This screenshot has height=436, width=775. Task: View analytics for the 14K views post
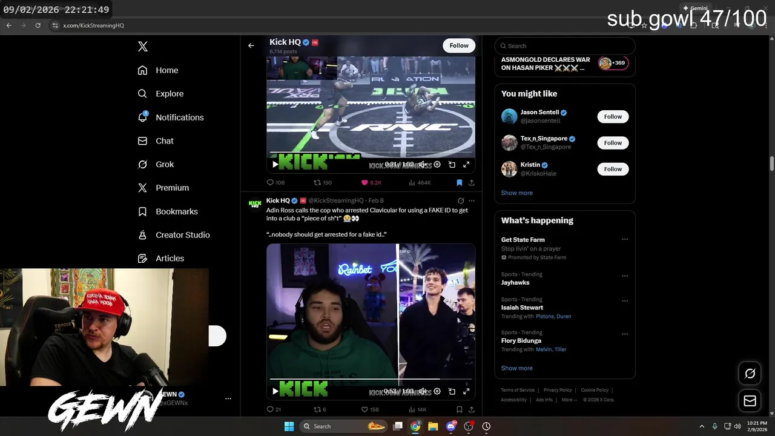[x=418, y=409]
